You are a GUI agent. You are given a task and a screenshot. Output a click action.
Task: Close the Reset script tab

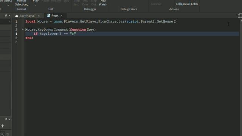pyautogui.click(x=61, y=15)
